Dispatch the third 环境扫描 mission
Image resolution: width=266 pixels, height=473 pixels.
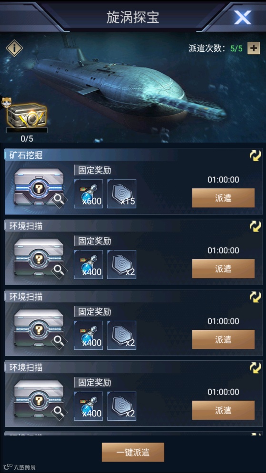tap(223, 410)
